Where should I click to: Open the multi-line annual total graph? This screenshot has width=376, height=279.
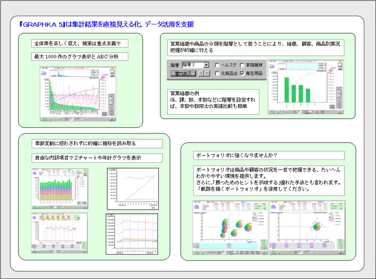[x=132, y=234]
